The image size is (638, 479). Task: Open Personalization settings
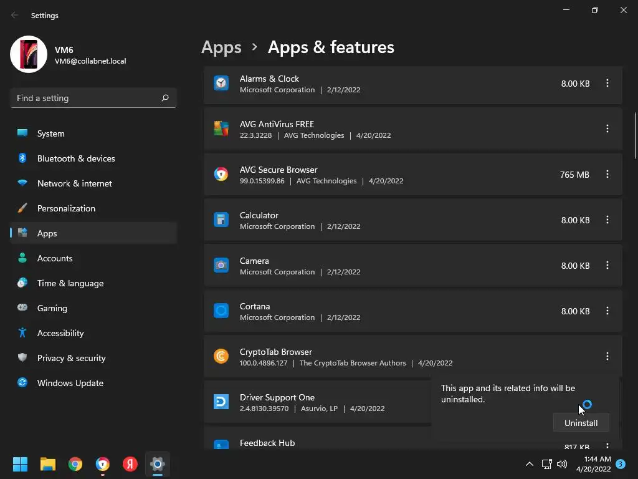click(93, 208)
